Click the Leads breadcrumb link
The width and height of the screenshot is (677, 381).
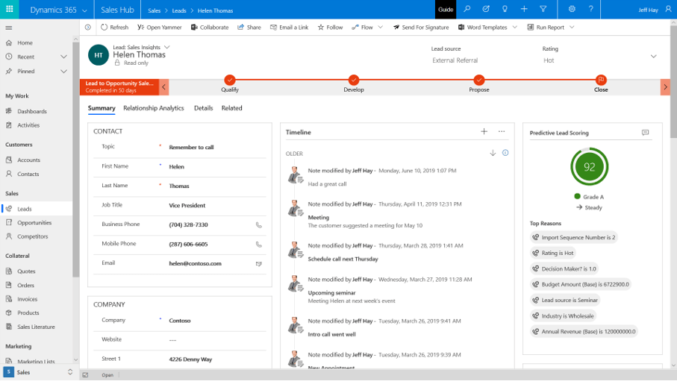point(179,10)
